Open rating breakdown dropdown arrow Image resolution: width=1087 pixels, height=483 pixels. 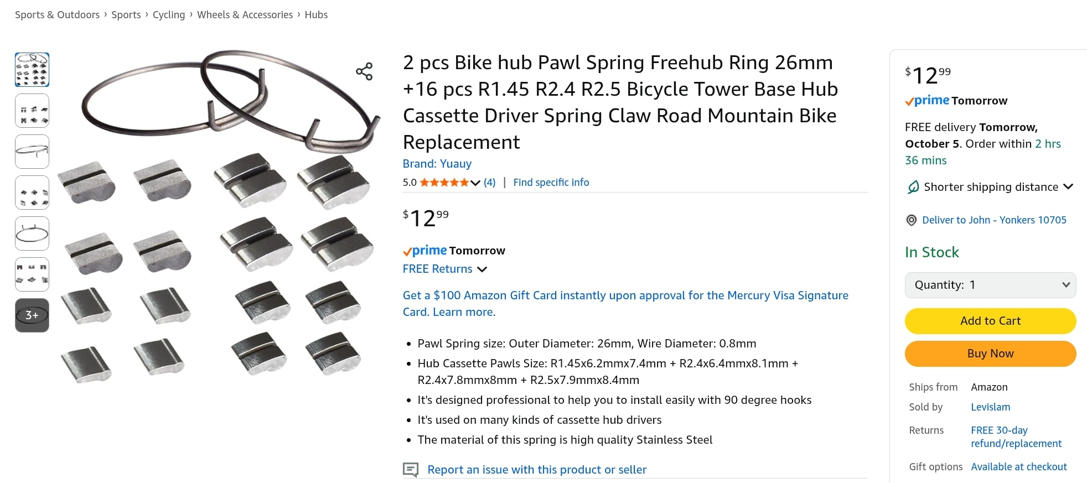tap(475, 183)
